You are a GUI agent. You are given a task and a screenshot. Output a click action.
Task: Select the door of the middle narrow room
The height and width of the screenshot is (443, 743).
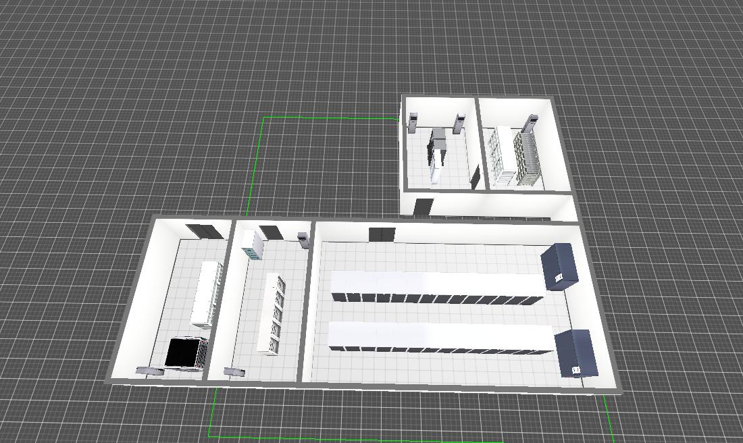272,233
